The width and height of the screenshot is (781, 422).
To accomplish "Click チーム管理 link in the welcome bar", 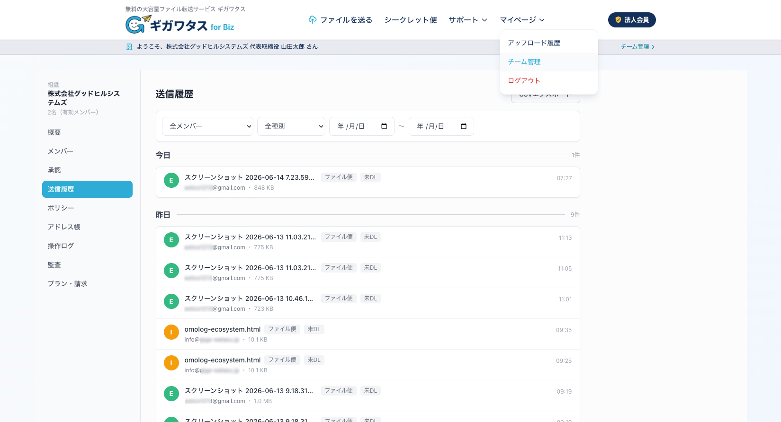I will pyautogui.click(x=638, y=47).
